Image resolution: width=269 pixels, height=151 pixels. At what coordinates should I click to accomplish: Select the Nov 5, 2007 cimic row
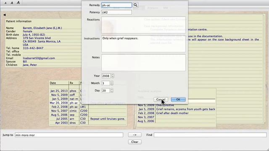click(88, 111)
